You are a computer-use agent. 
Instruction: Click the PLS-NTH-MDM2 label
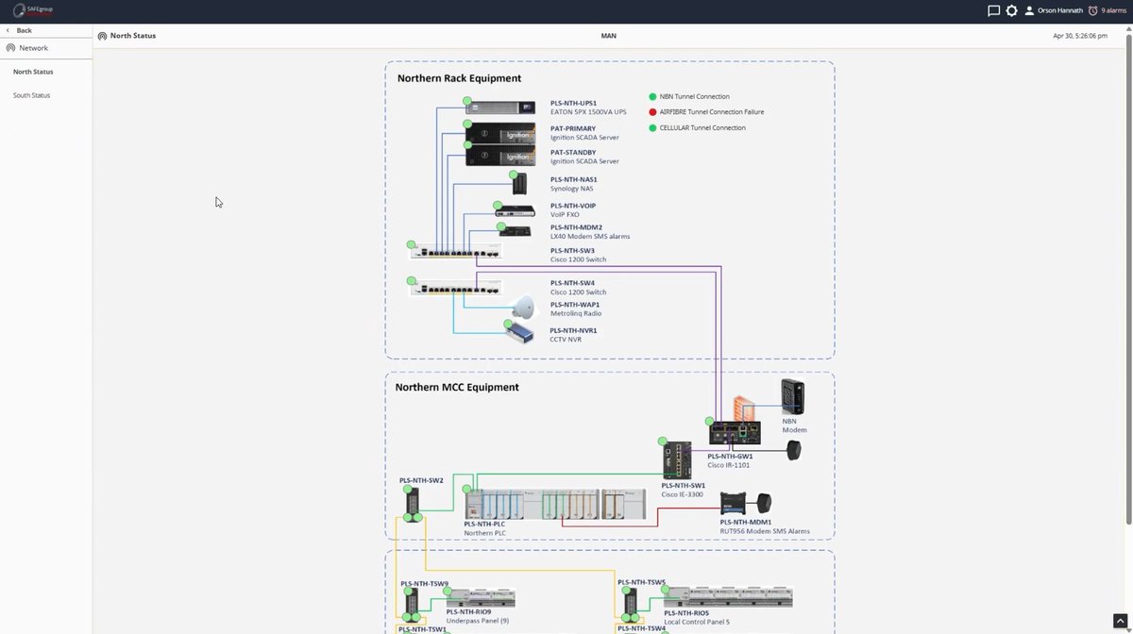click(576, 227)
